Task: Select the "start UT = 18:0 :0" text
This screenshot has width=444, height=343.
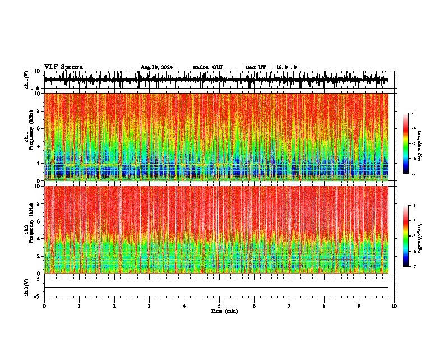Action: [271, 67]
